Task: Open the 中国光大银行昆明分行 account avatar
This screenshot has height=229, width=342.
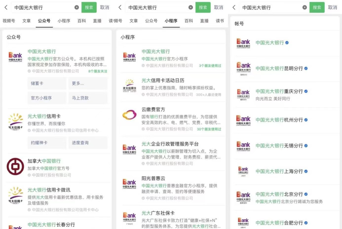Action: click(x=244, y=69)
